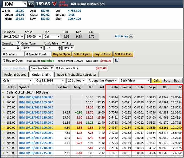The width and height of the screenshot is (184, 158).
Task: Click IBM 10/18/2014 175.00 C symbol link
Action: [x=36, y=112]
